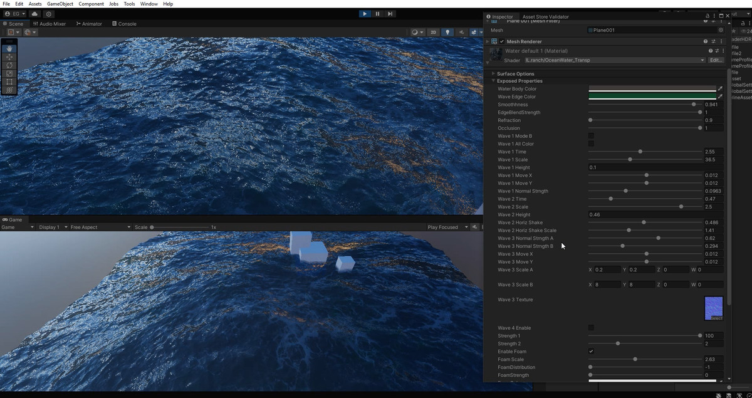Click the shader Edit... button
Viewport: 752px width, 398px height.
716,60
